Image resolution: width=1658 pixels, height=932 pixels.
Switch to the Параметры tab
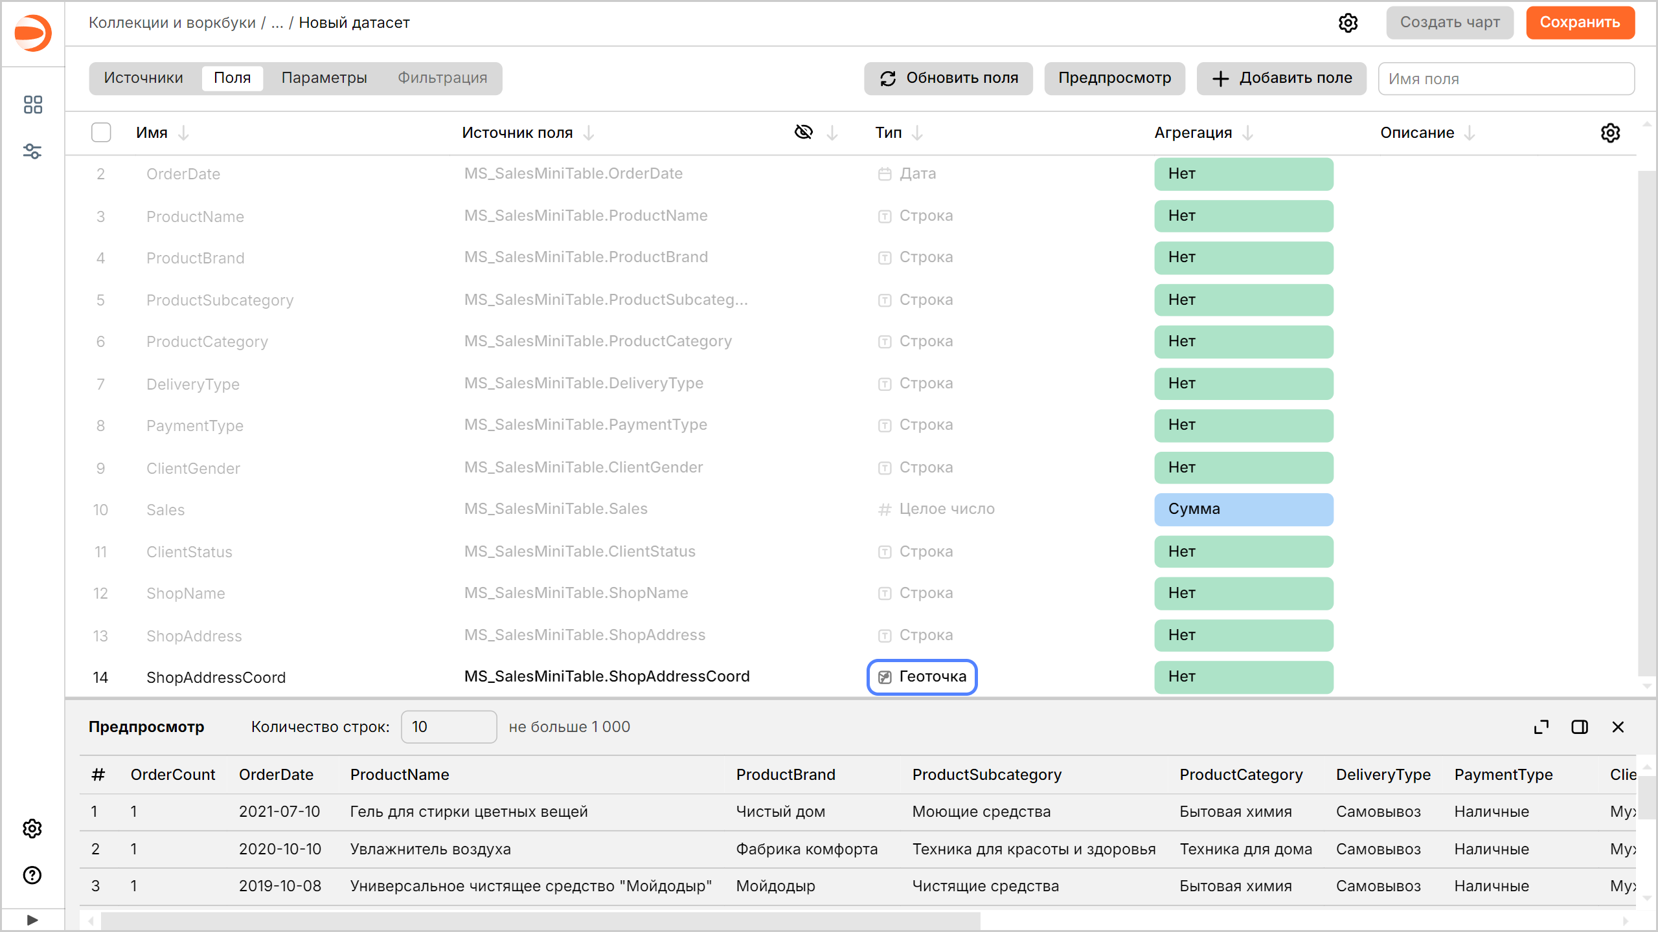(x=324, y=78)
